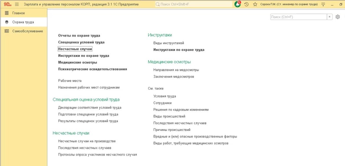Image resolution: width=345 pixels, height=166 pixels.
Task: Click the top-bar settings lines icon beside the user name
Action: coord(323,4)
